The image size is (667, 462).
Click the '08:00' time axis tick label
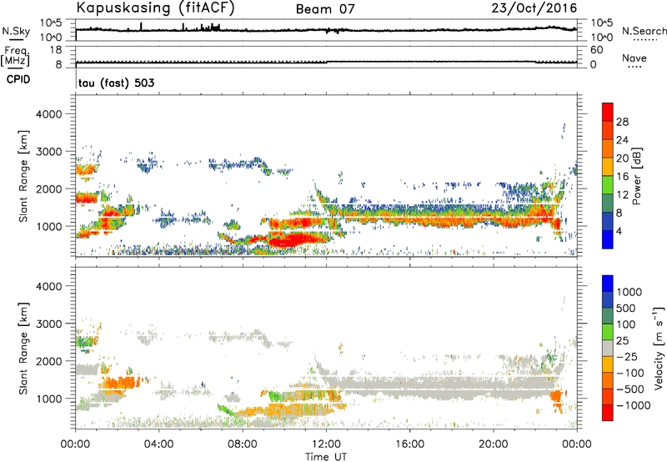tap(243, 444)
